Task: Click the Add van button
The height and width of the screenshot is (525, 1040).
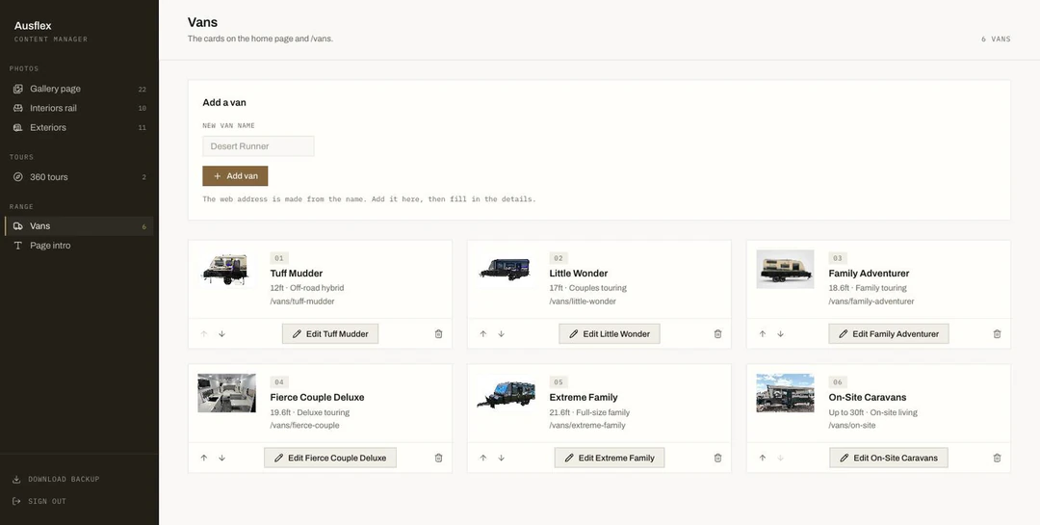Action: tap(235, 176)
